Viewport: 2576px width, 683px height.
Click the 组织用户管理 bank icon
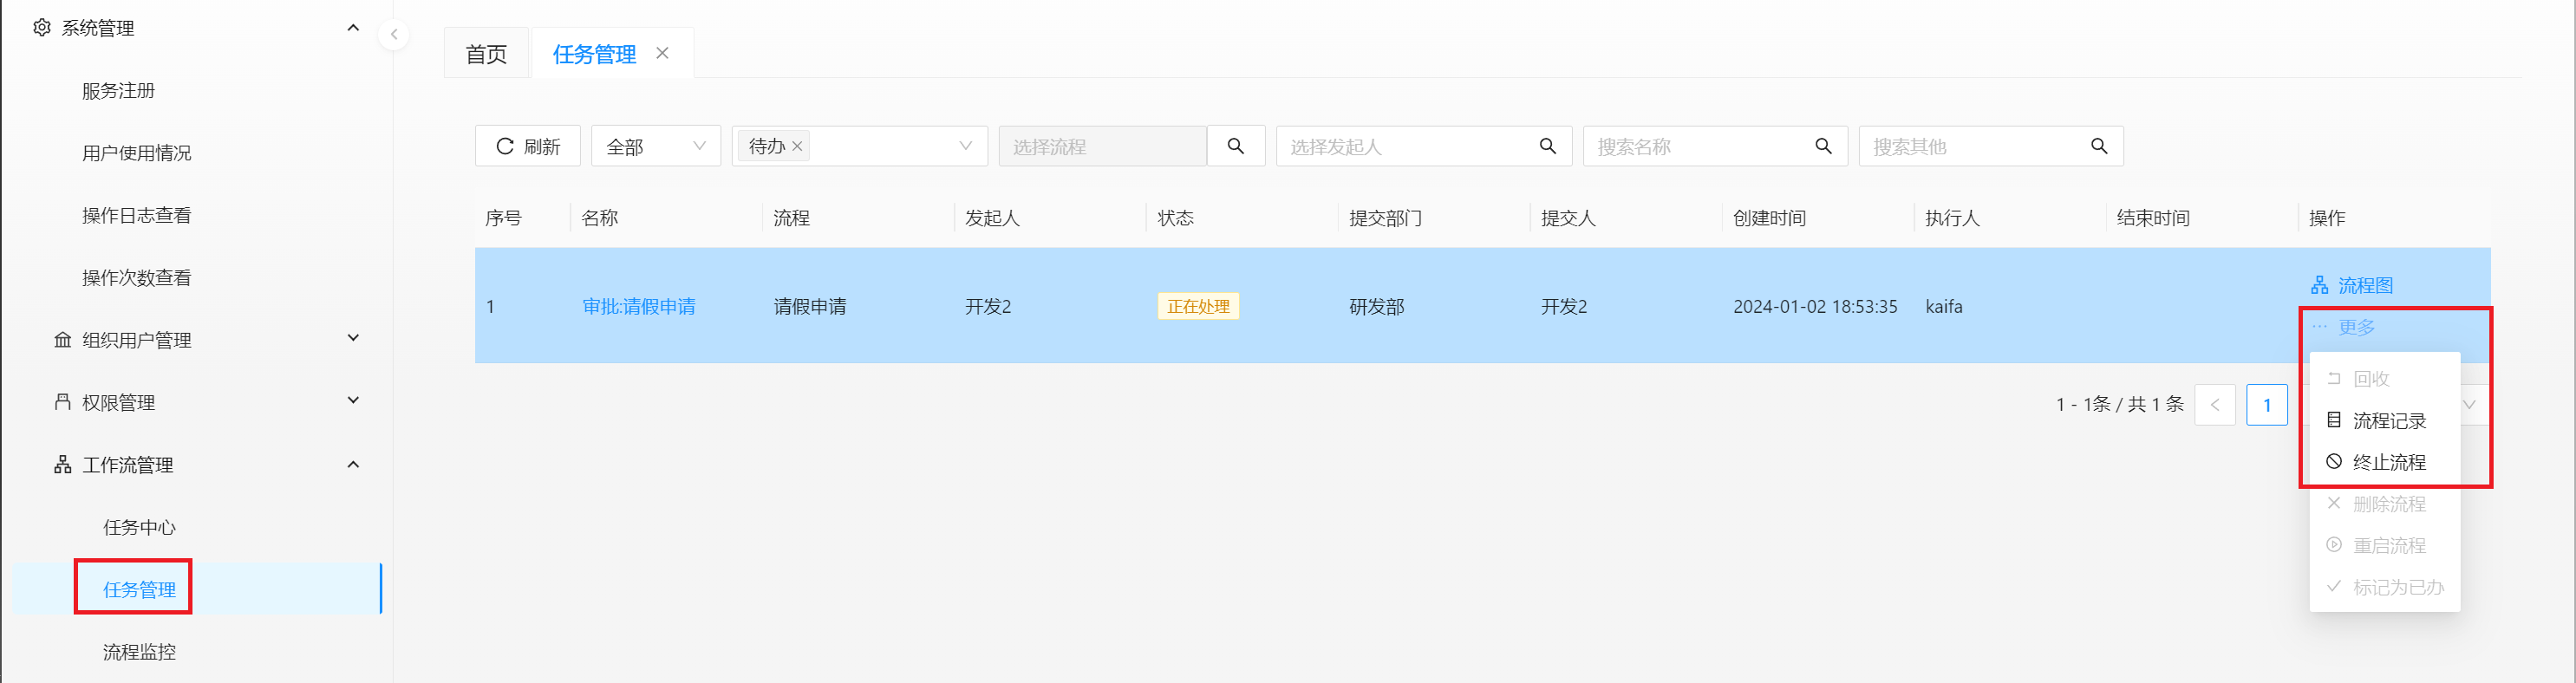(62, 340)
